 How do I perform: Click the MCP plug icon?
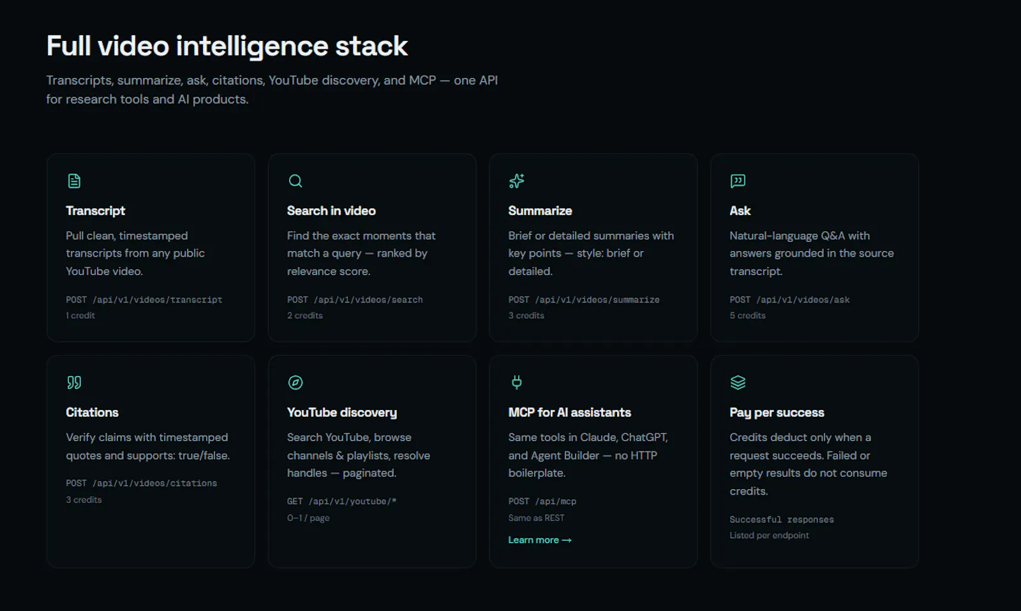pyautogui.click(x=516, y=383)
